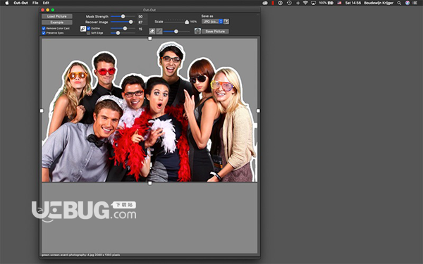Click the round icon left of Save Picture
Screen dimensions: 423x264
[x=197, y=31]
